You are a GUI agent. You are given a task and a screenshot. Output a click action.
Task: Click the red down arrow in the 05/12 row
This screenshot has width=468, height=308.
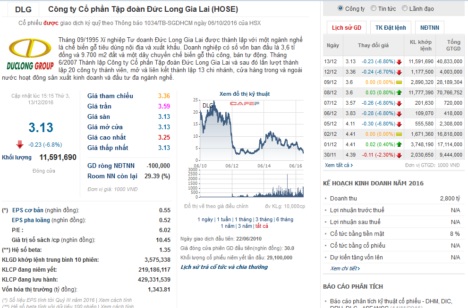coord(399,124)
